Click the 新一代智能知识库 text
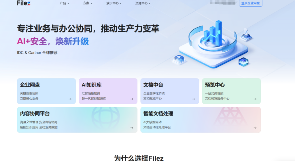The width and height of the screenshot is (295, 161). click(94, 99)
